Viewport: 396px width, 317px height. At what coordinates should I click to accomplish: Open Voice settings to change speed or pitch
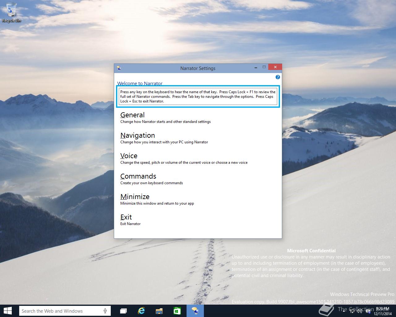129,156
